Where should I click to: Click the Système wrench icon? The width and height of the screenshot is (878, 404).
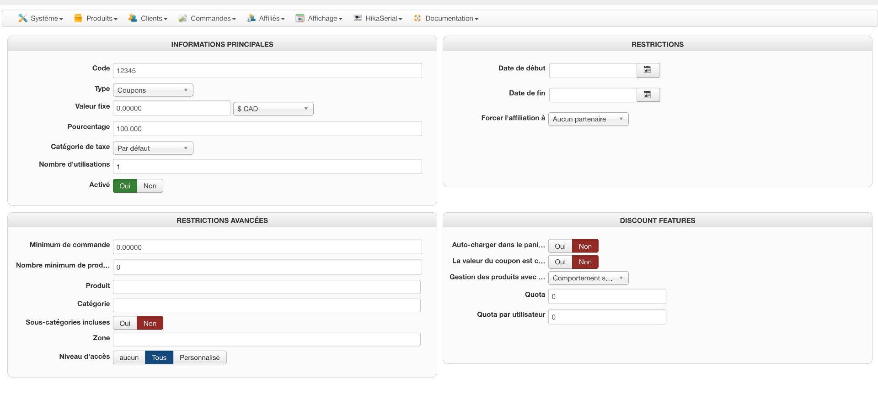coord(22,18)
